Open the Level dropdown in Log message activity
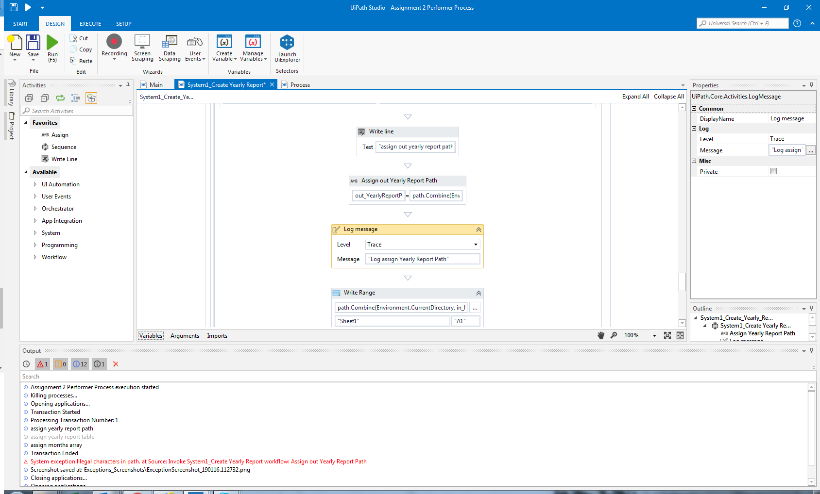This screenshot has height=494, width=820. [x=475, y=244]
